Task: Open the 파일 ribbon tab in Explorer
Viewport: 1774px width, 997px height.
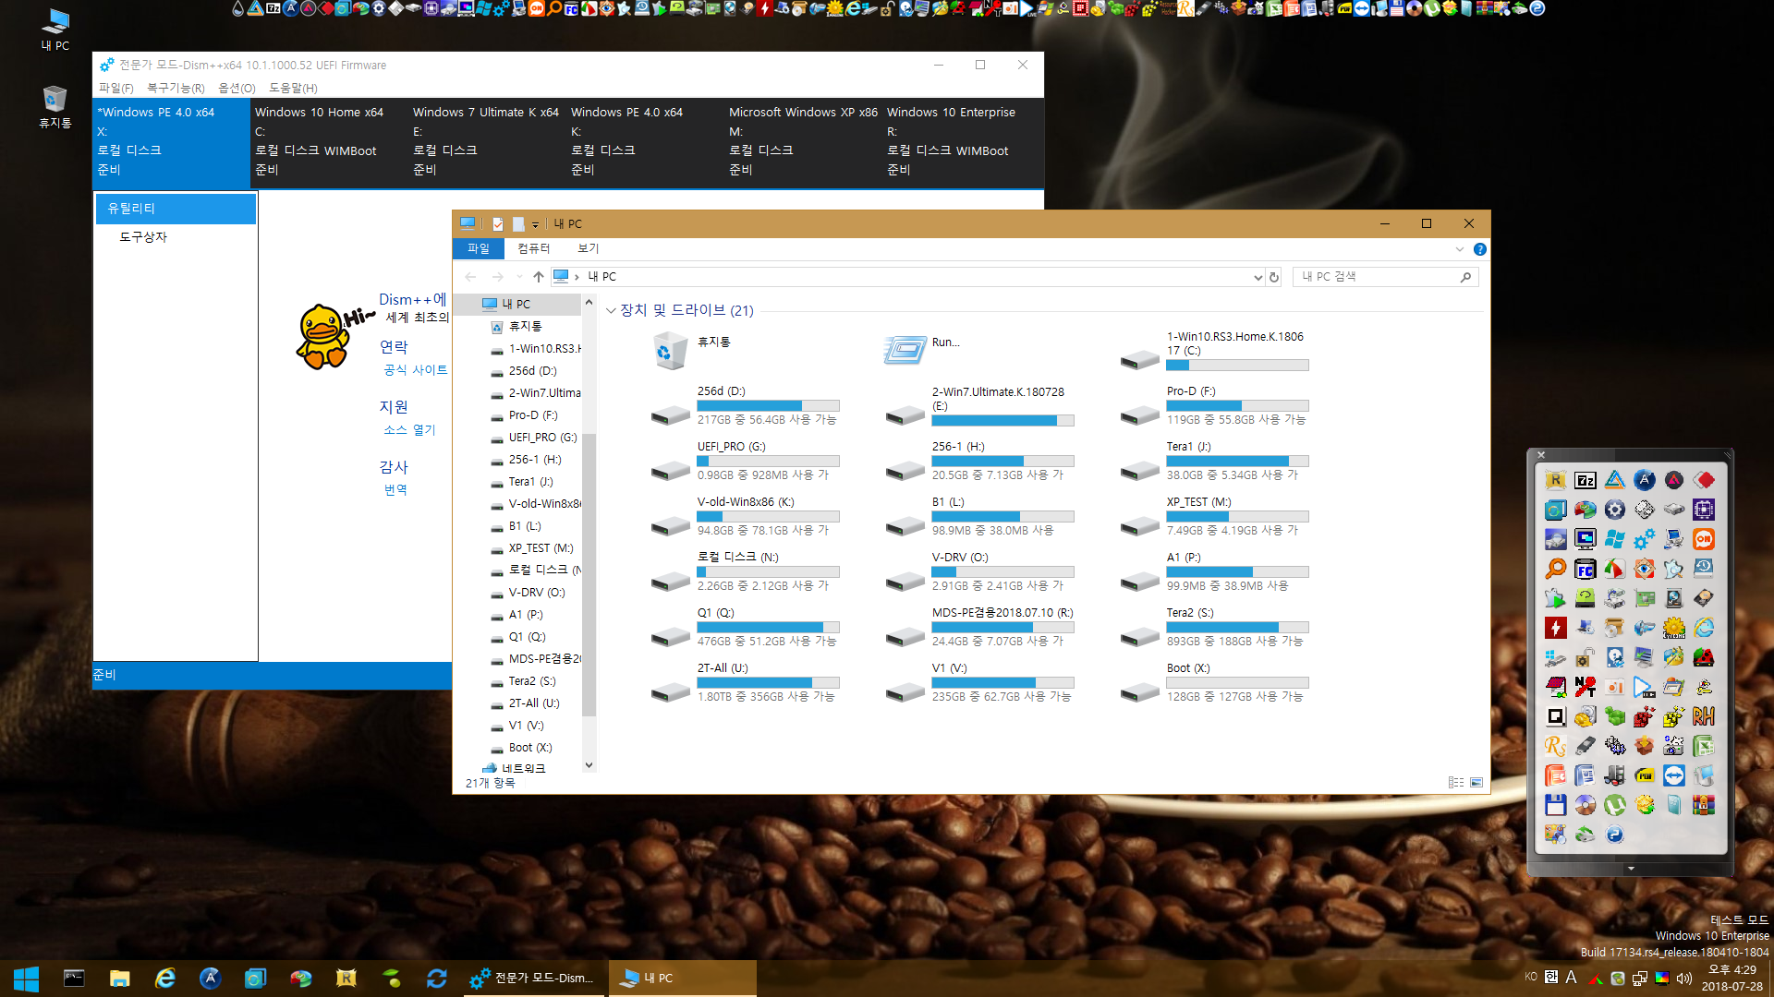Action: [x=478, y=249]
